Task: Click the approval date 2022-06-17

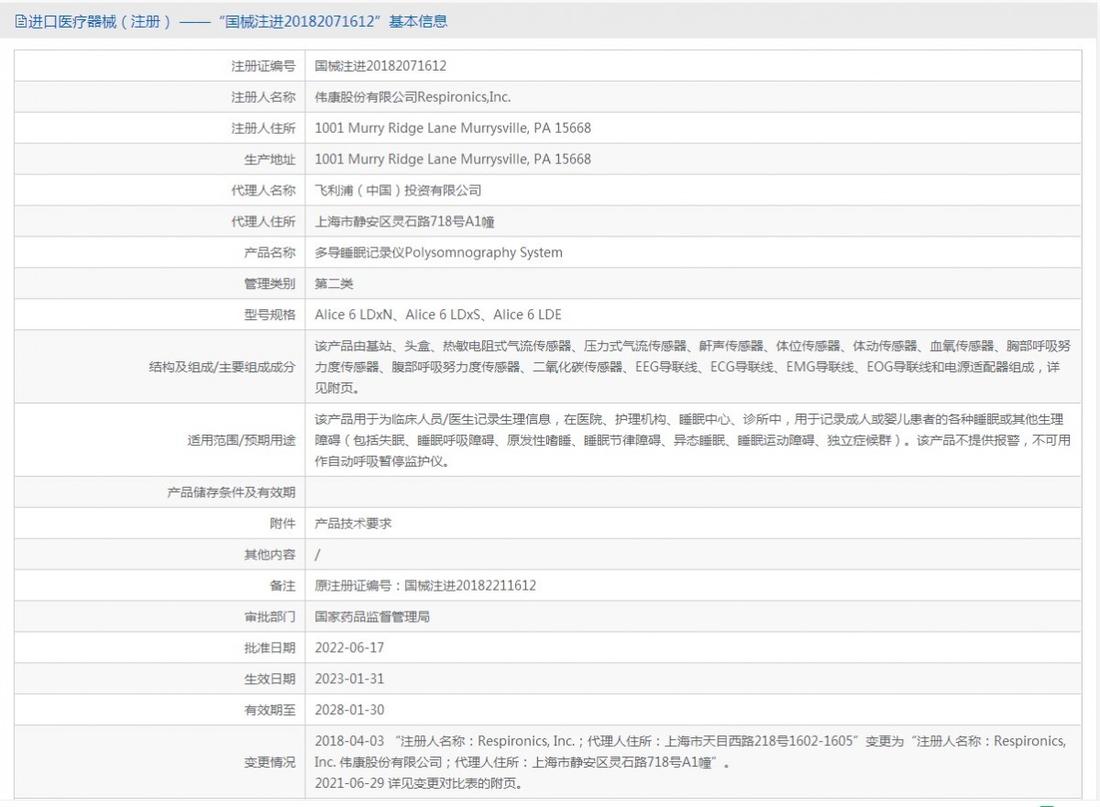Action: click(349, 648)
